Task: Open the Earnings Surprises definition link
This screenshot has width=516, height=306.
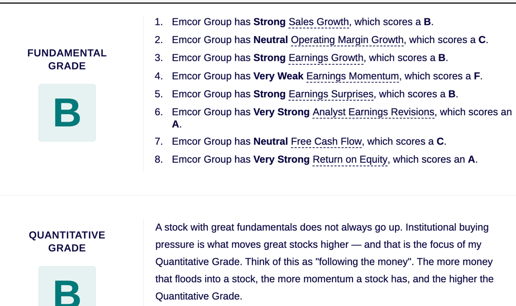Action: [x=331, y=94]
